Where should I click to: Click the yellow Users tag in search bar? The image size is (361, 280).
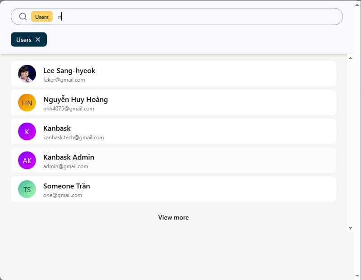42,17
